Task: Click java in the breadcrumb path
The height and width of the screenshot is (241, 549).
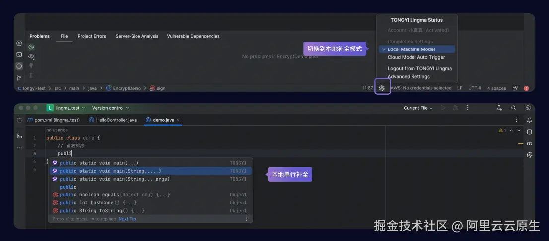Action: click(x=92, y=88)
